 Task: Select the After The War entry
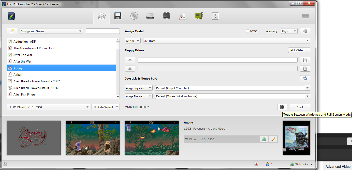[62, 55]
